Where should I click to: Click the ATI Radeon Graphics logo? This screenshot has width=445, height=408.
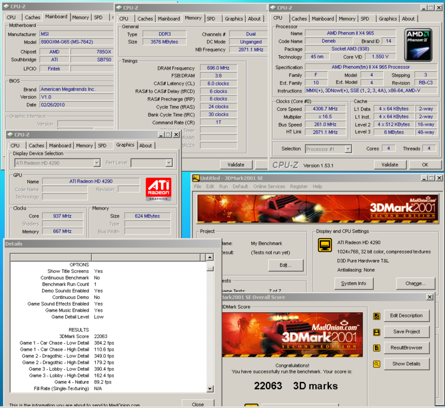pos(158,188)
